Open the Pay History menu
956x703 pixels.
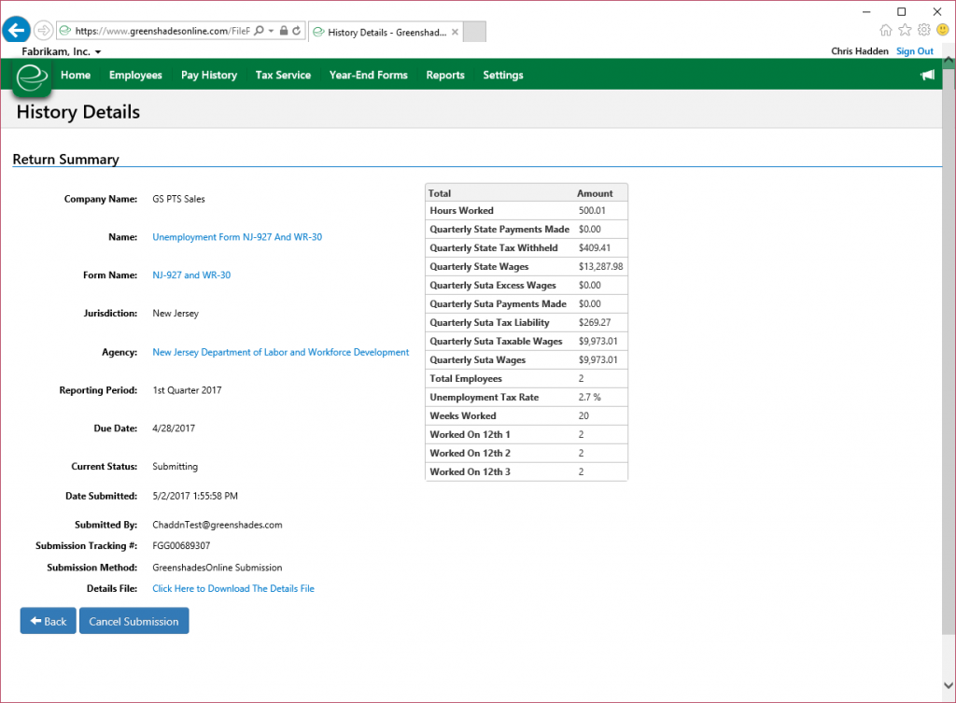click(x=208, y=75)
